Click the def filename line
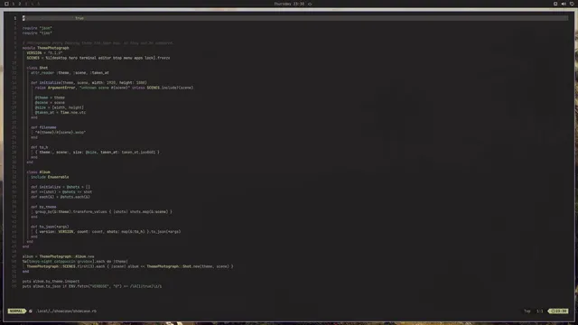Screen dimensions: 578x325 point(43,127)
